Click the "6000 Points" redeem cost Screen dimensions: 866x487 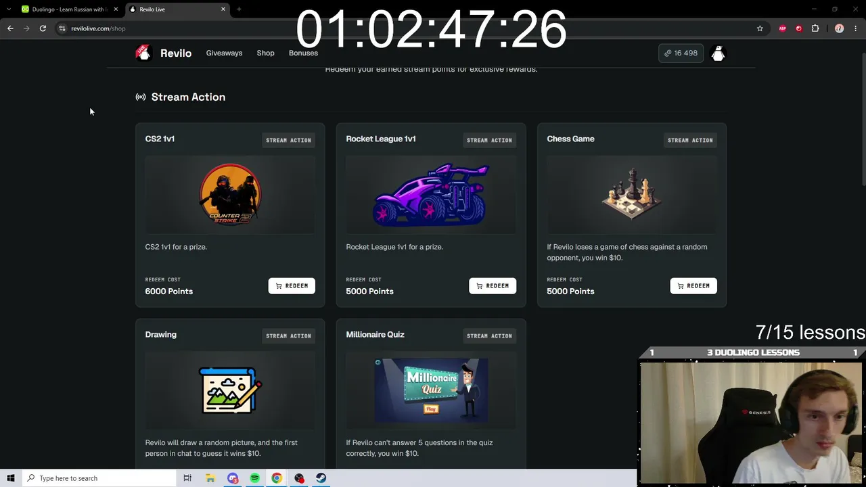[x=168, y=291]
